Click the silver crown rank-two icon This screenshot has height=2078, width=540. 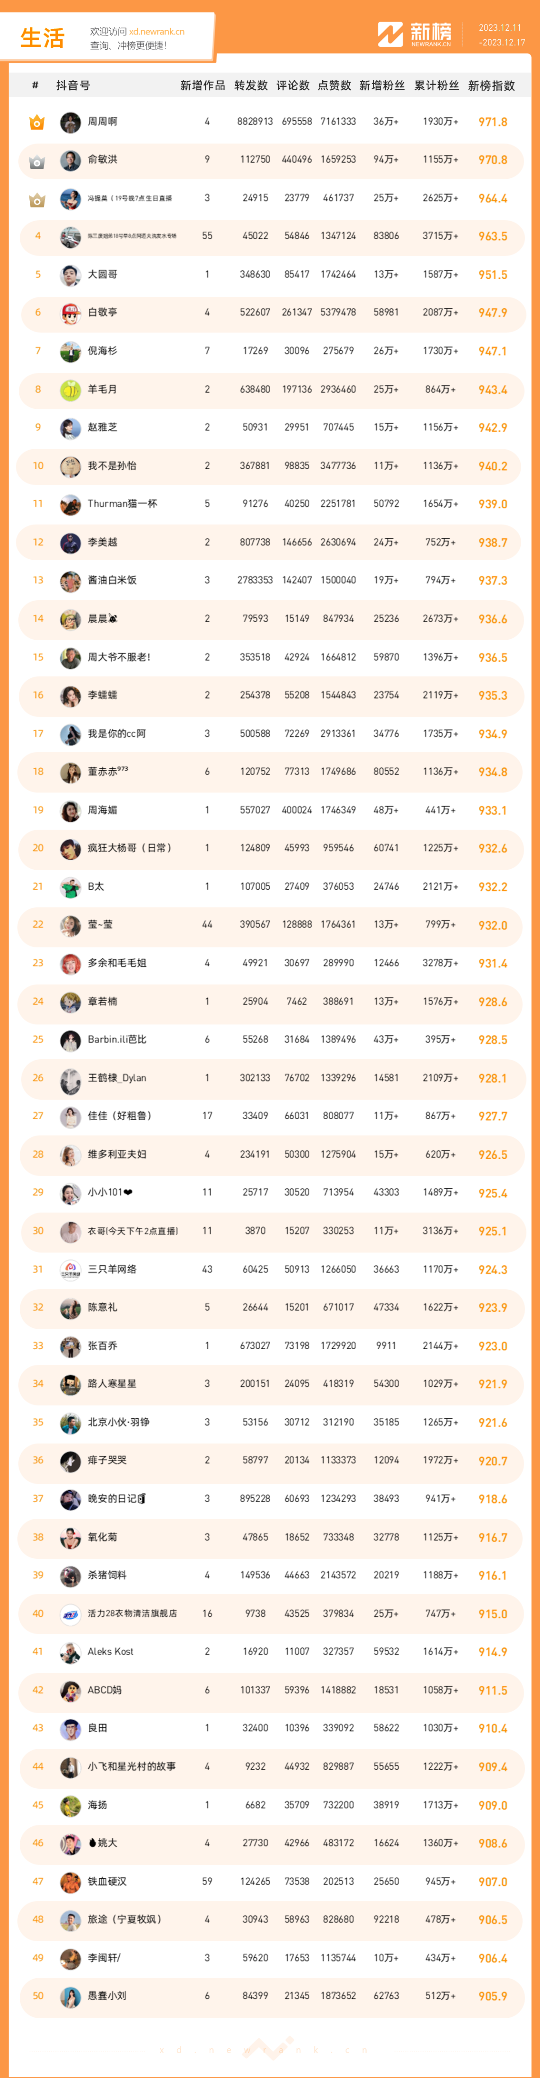[37, 161]
